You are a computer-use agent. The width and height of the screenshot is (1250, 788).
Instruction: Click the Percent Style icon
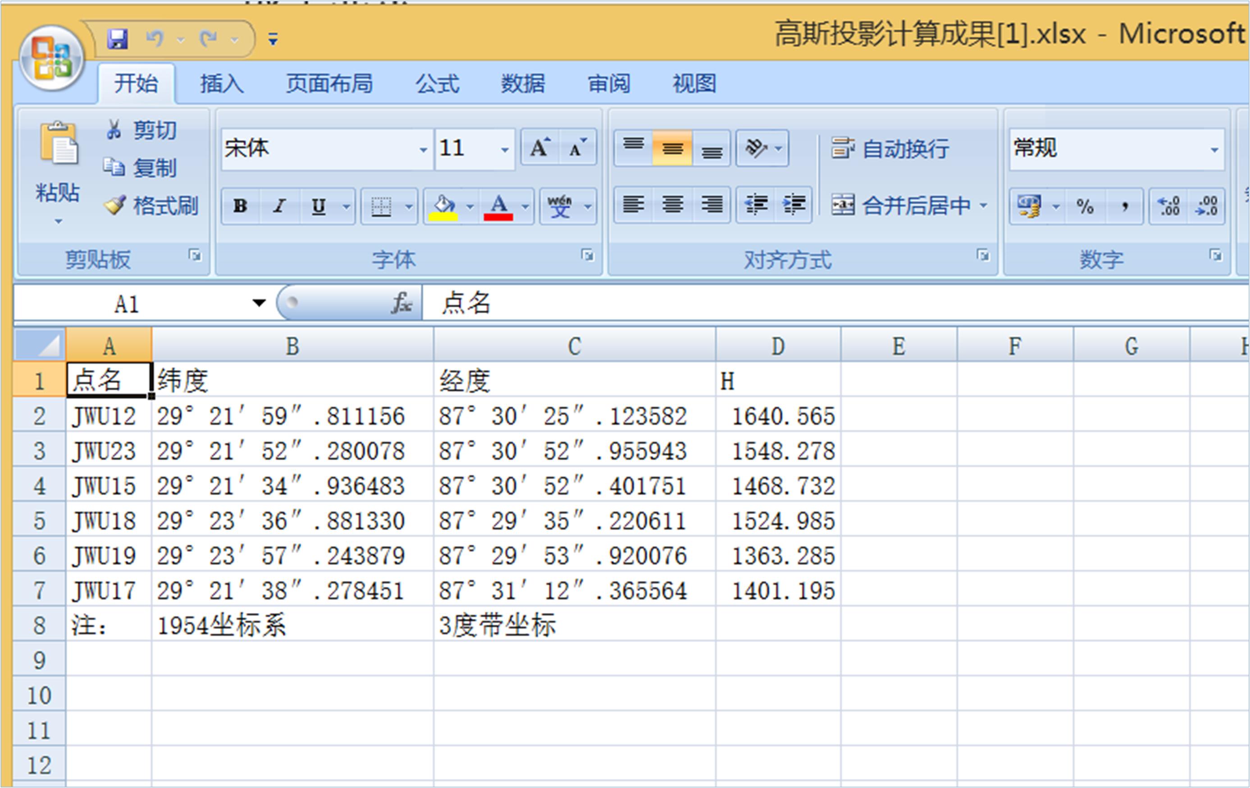click(x=1085, y=207)
